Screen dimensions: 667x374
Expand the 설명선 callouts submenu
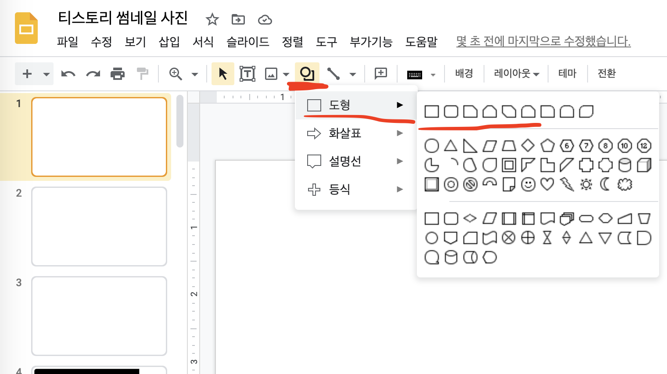[x=356, y=161]
